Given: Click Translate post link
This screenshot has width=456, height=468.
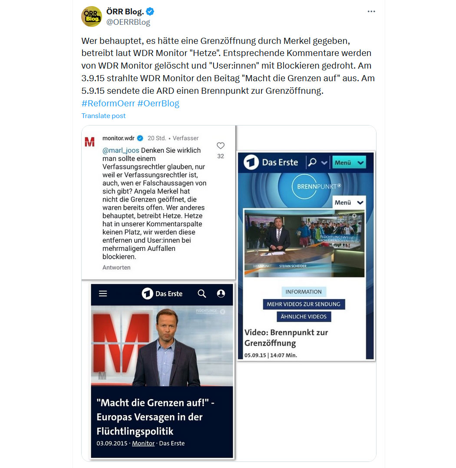Looking at the screenshot, I should [103, 116].
